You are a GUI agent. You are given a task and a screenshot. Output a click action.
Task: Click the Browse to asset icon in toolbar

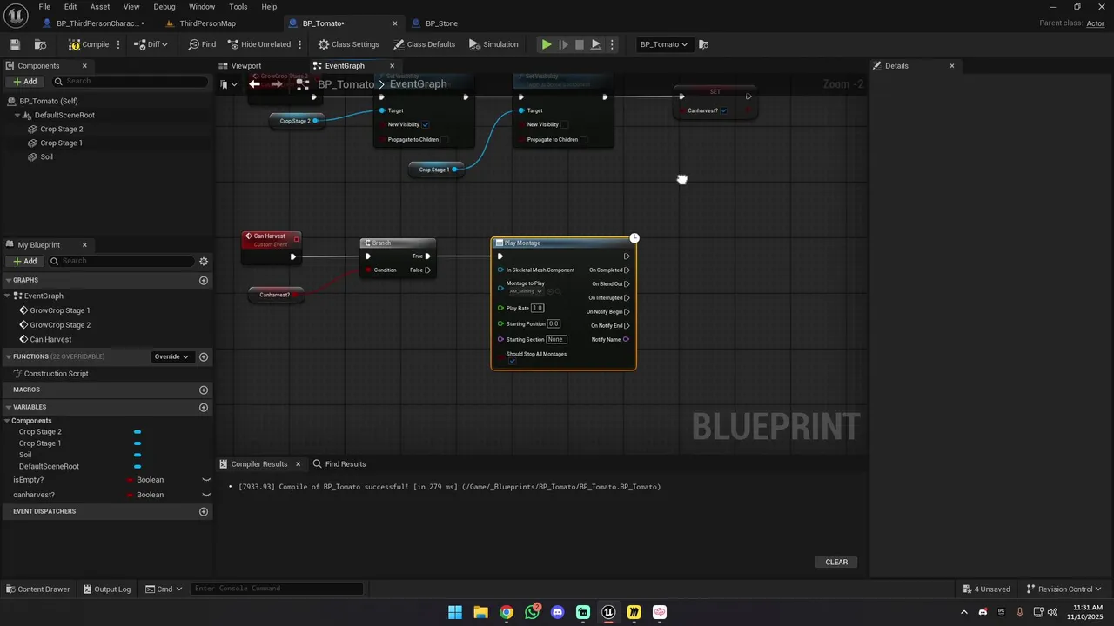click(x=40, y=44)
